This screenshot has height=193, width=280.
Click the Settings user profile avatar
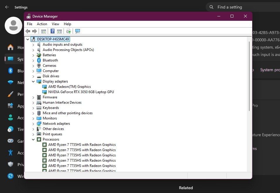pyautogui.click(x=13, y=25)
